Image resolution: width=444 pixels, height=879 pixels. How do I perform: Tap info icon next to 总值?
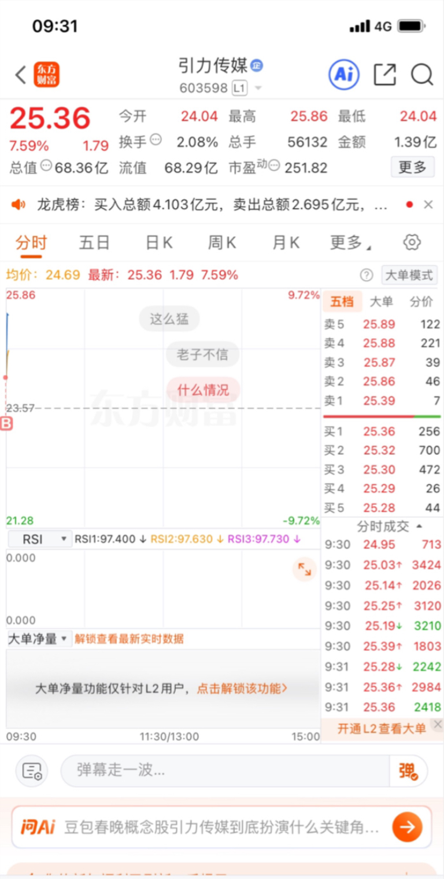coord(47,166)
